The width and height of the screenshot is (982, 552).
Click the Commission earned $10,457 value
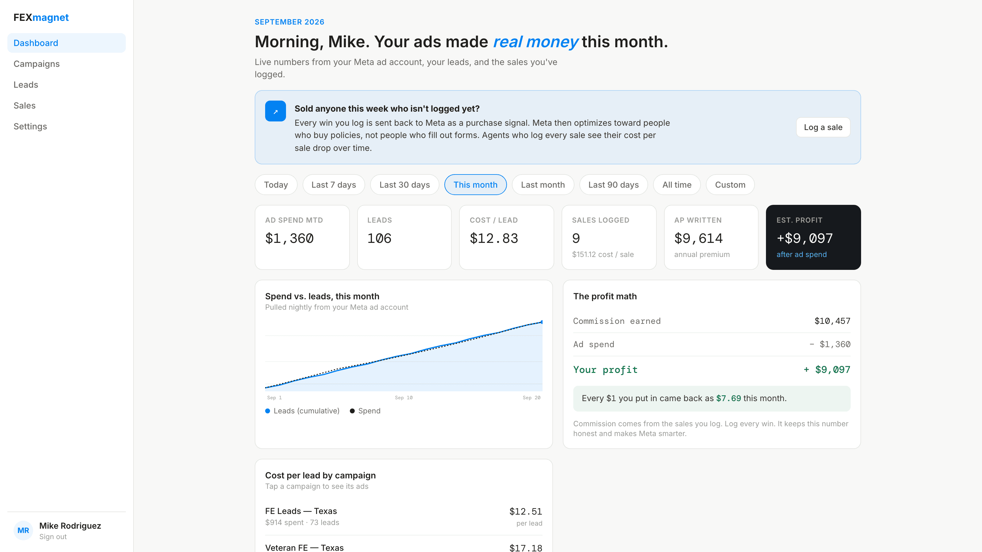point(832,321)
